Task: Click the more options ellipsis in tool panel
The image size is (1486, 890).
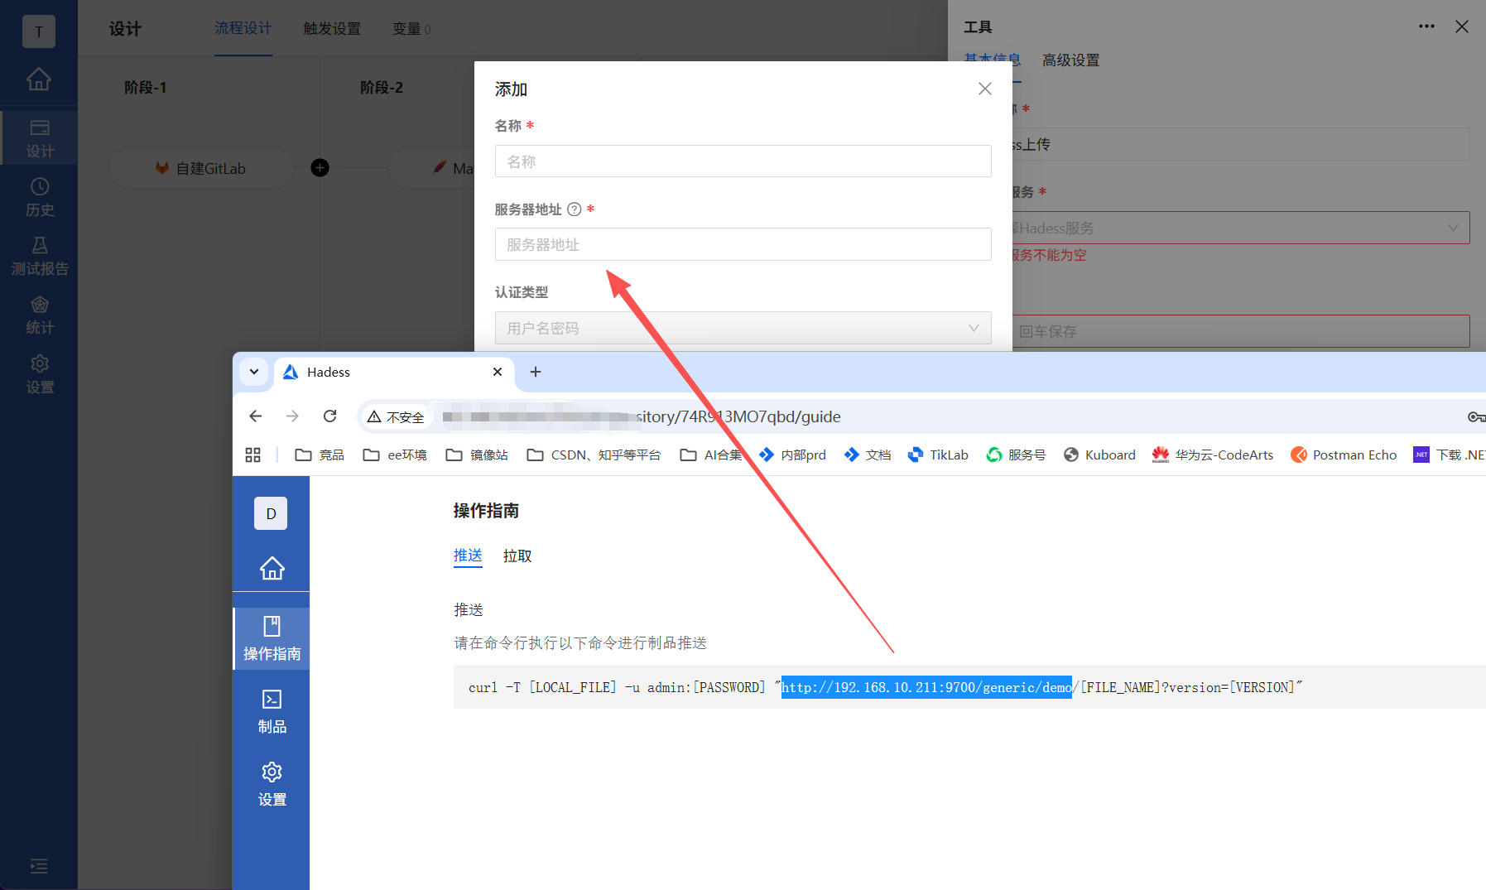Action: [1426, 26]
